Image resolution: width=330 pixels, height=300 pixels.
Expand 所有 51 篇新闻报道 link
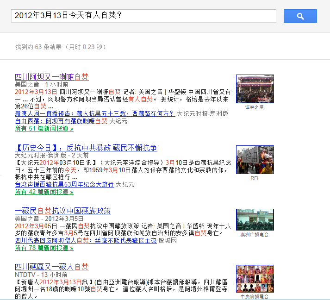[x=44, y=128]
